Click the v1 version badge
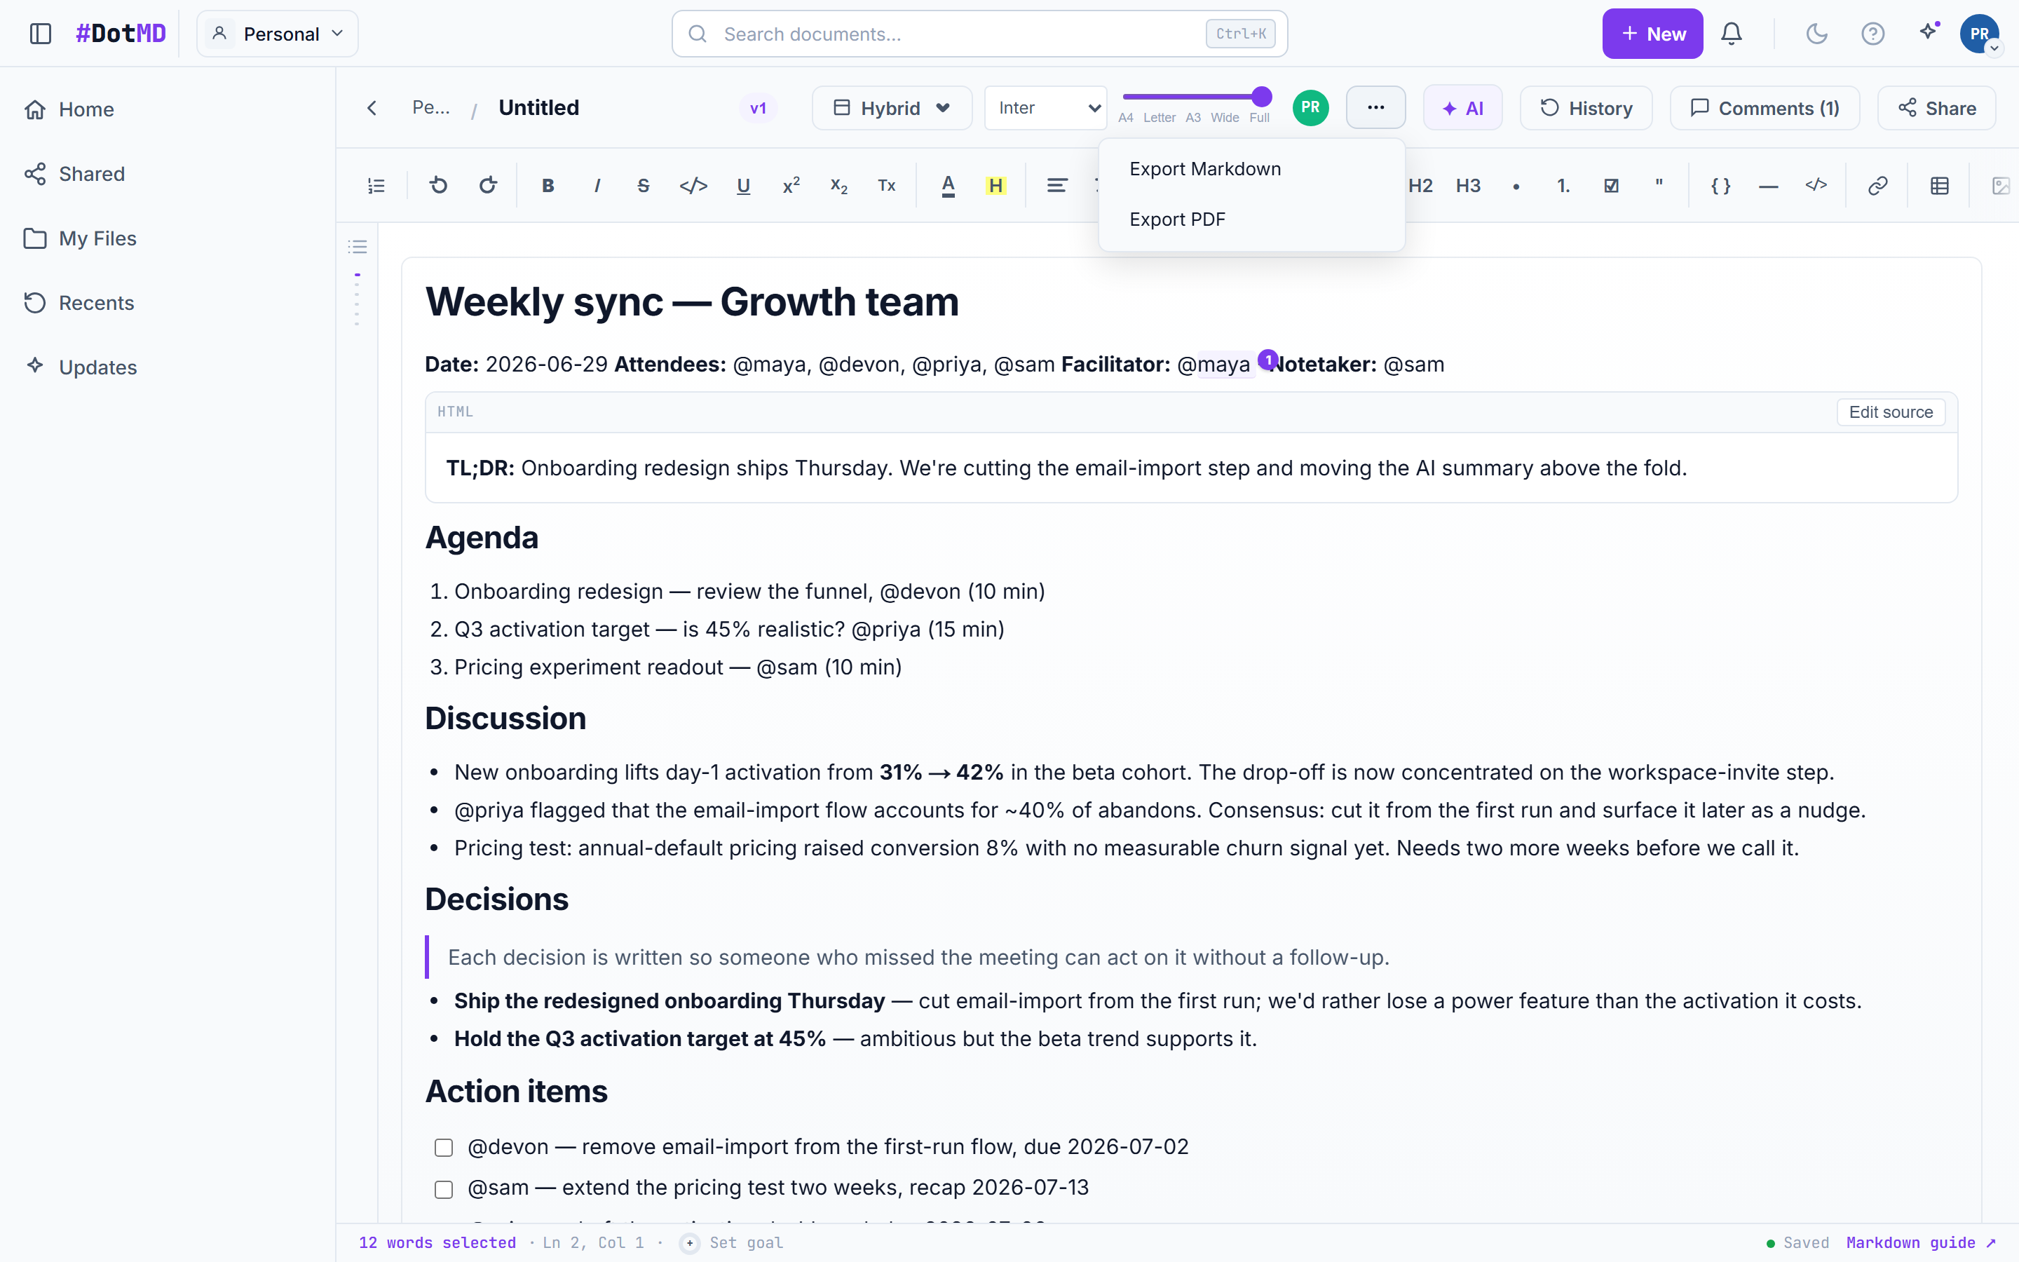The image size is (2019, 1262). (x=758, y=108)
